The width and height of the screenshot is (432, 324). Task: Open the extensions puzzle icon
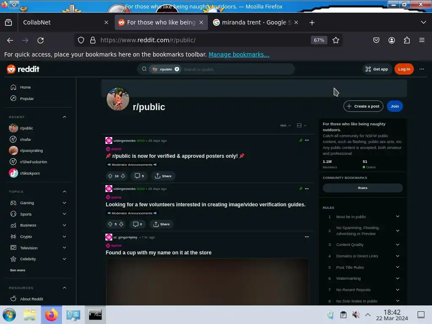407,40
